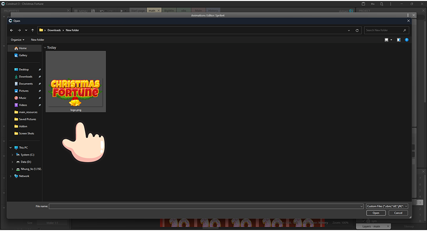The width and height of the screenshot is (427, 231).
Task: Open the dialog Help icon
Action: pyautogui.click(x=407, y=40)
